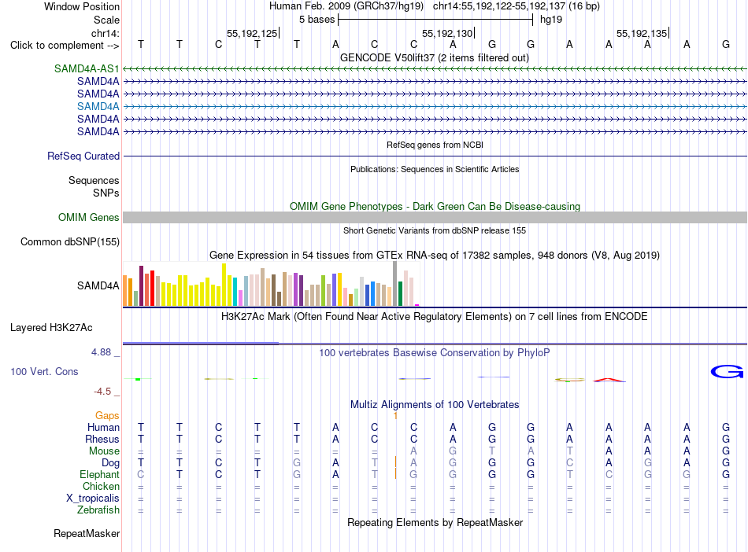748x552 pixels.
Task: Click the gray OMIM Genes bar item
Action: 435,217
